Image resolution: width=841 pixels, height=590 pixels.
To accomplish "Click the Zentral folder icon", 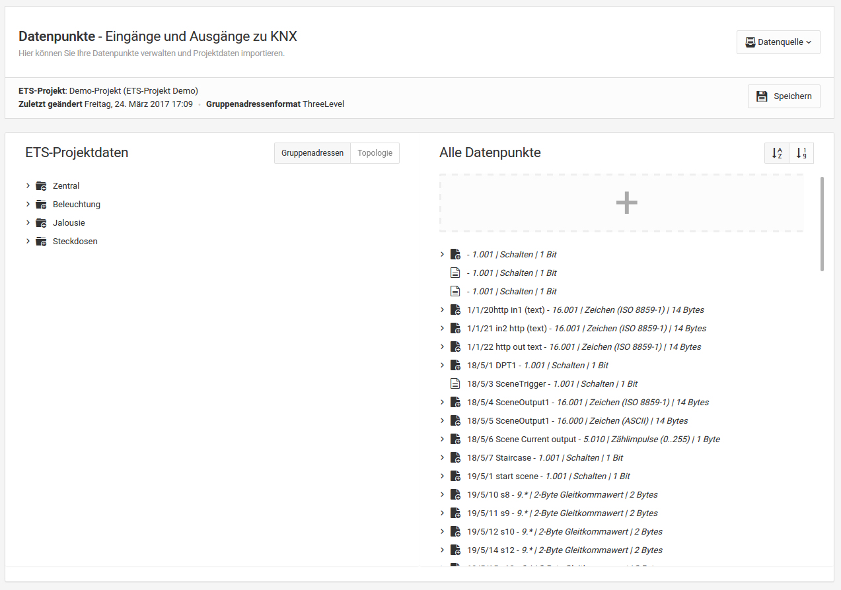I will (41, 186).
